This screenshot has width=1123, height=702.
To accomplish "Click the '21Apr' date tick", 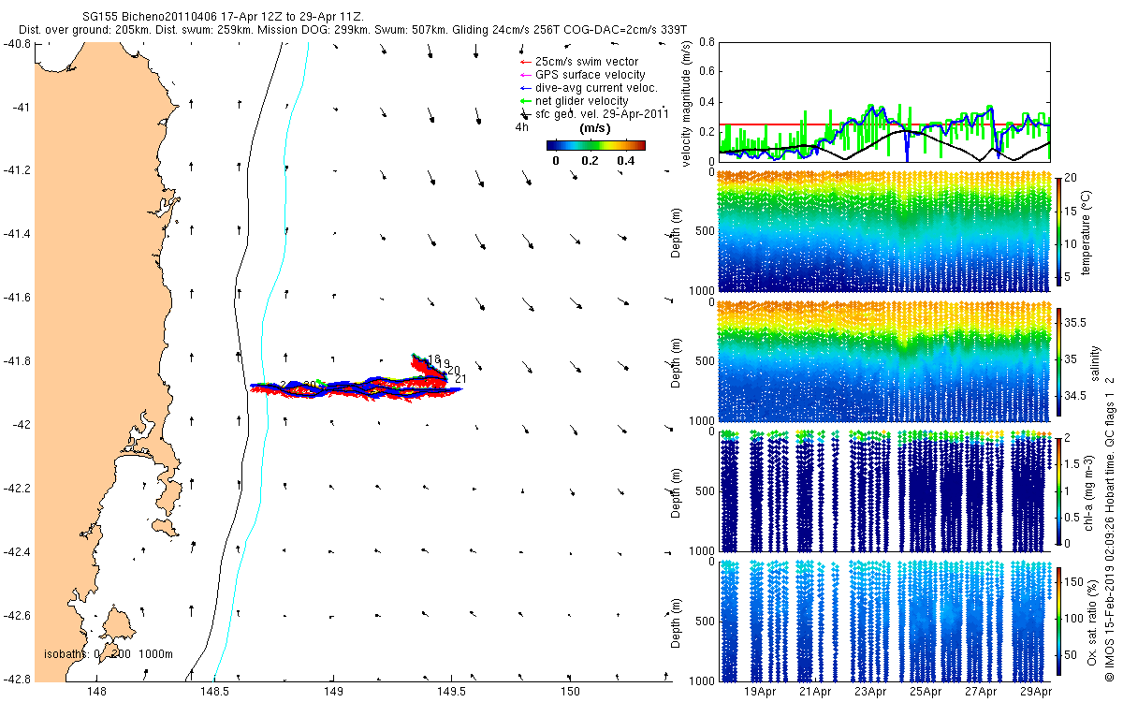I will point(814,693).
